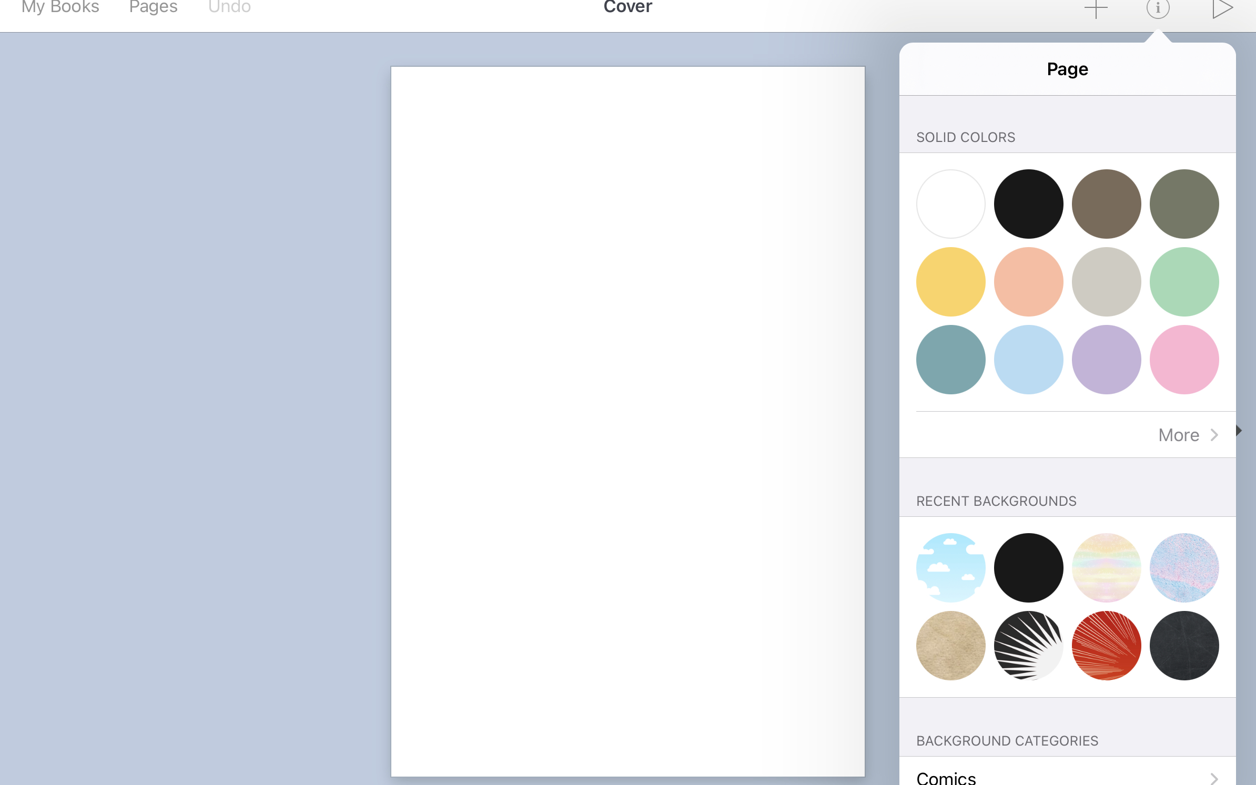The image size is (1256, 785).
Task: Select the light gray-beige color swatch
Action: [x=1106, y=282]
